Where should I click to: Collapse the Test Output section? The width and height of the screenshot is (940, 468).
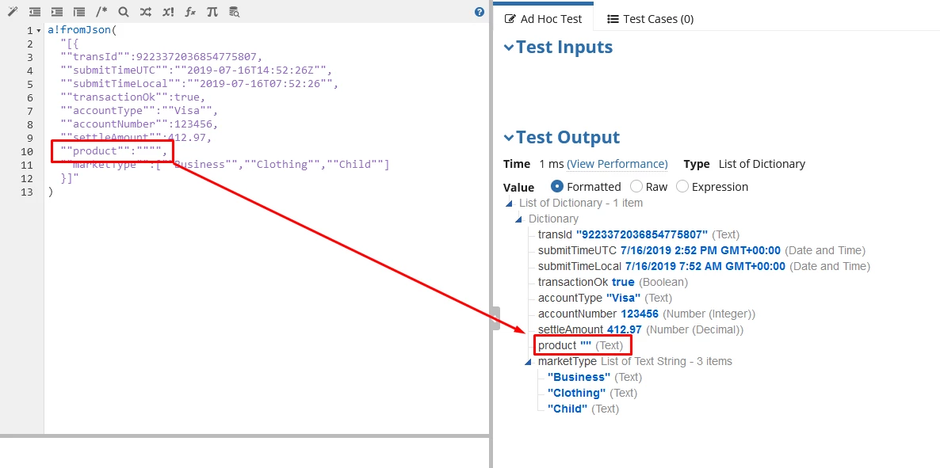(509, 138)
